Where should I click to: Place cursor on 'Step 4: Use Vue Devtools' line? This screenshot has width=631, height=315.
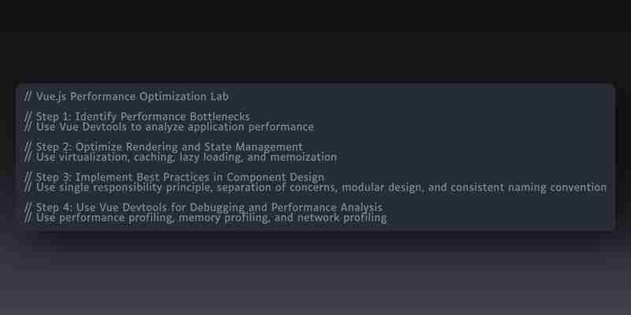point(203,207)
